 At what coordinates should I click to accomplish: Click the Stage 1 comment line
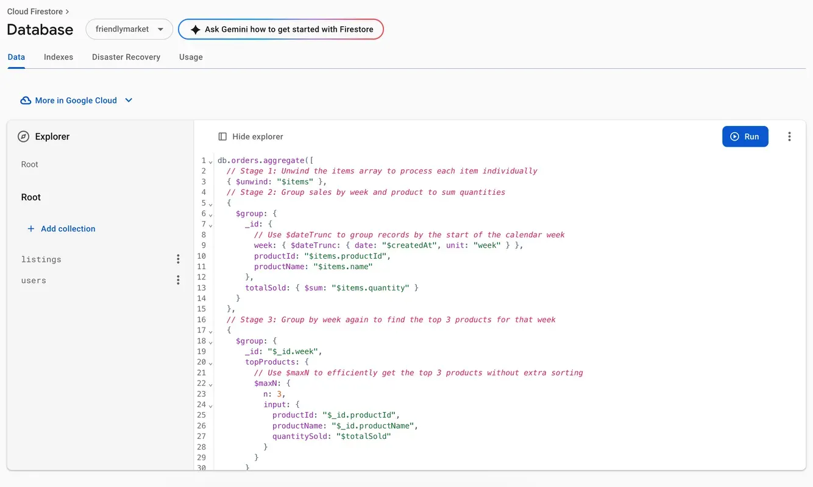point(382,171)
